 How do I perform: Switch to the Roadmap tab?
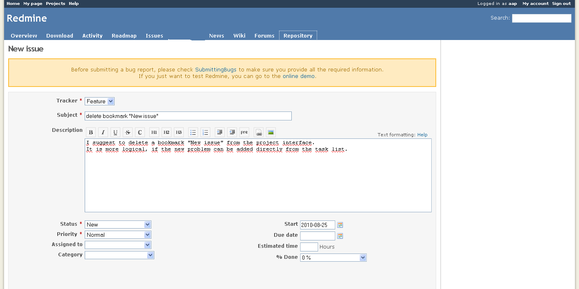(x=124, y=36)
